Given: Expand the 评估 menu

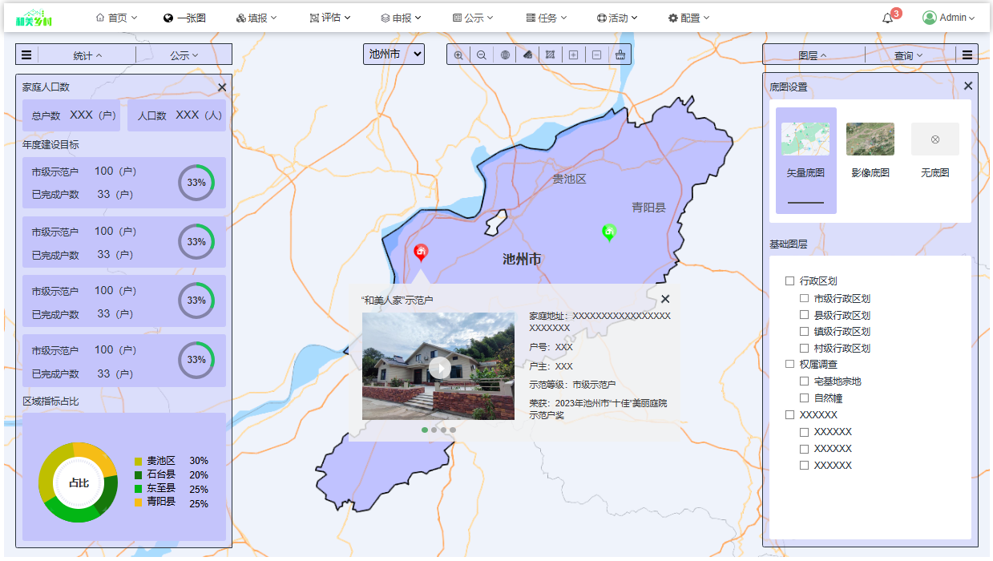Looking at the screenshot, I should coord(329,18).
